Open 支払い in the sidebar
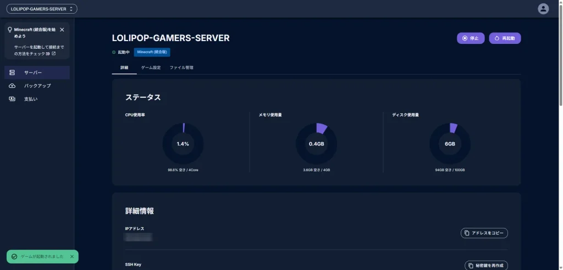 (x=37, y=99)
